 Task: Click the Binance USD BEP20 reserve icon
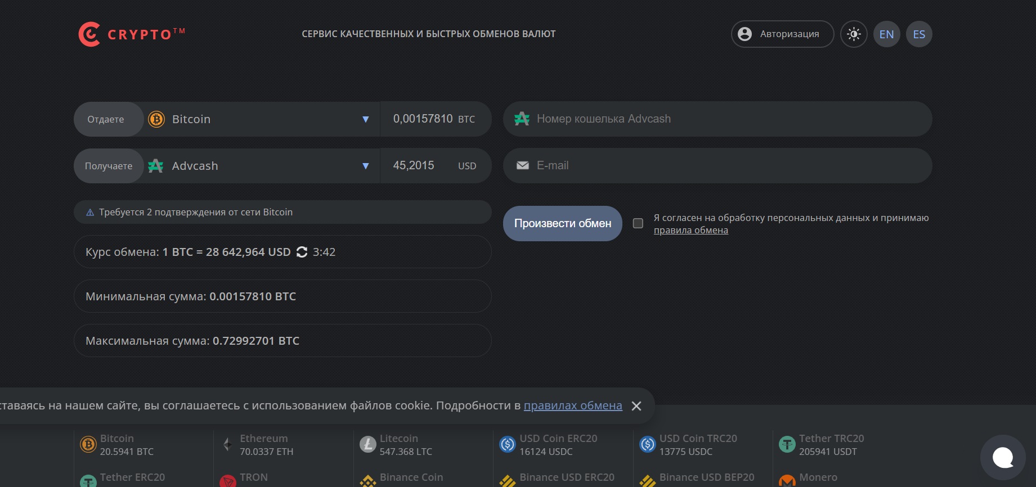tap(648, 481)
